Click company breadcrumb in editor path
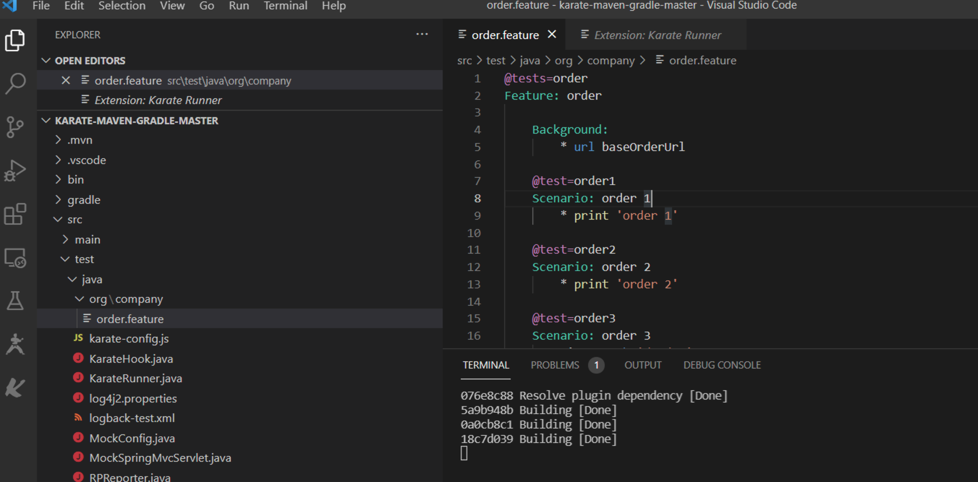 (x=611, y=61)
